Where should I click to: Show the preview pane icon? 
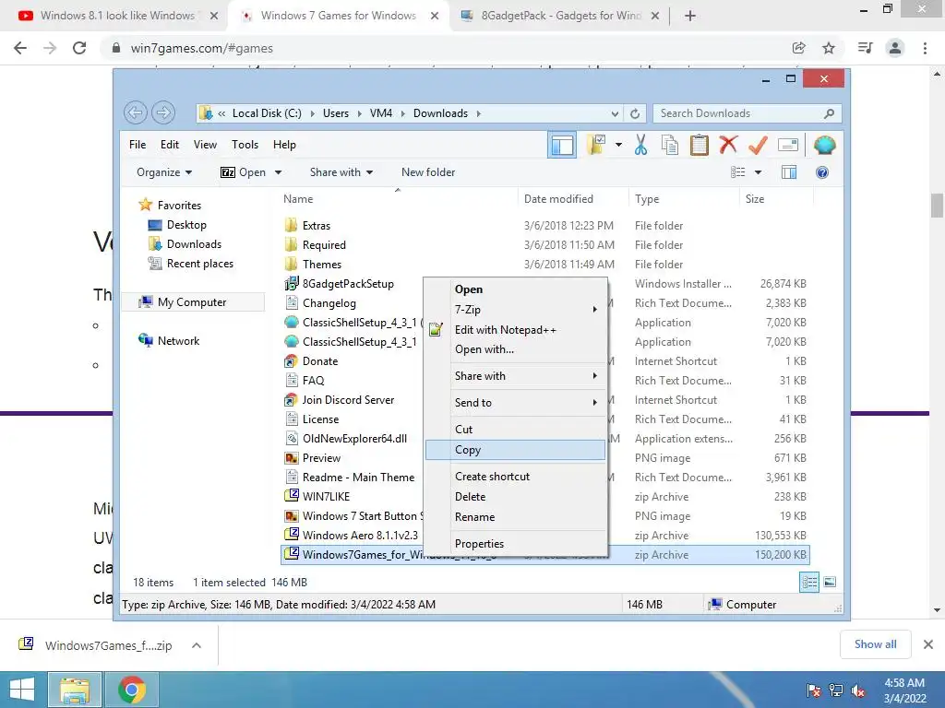789,172
